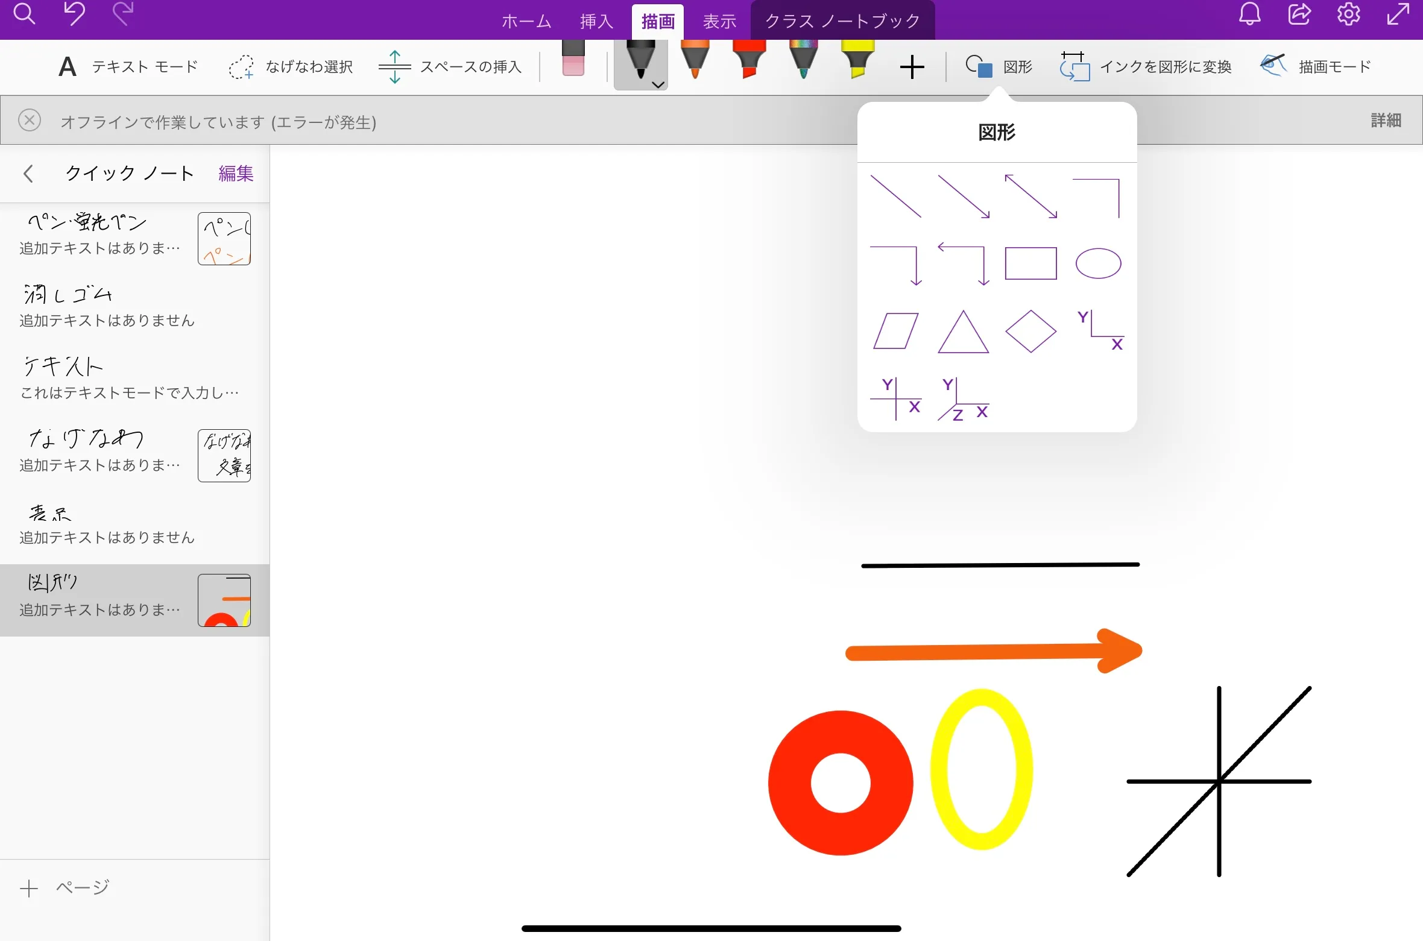Click the 編集 edit button
1423x941 pixels.
(235, 173)
